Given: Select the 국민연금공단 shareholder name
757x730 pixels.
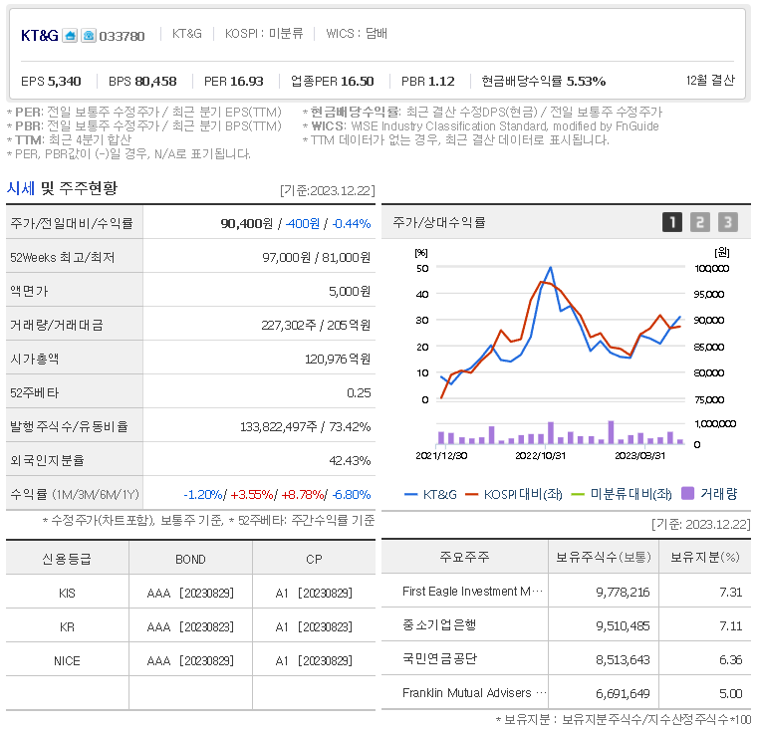Looking at the screenshot, I should click(439, 659).
